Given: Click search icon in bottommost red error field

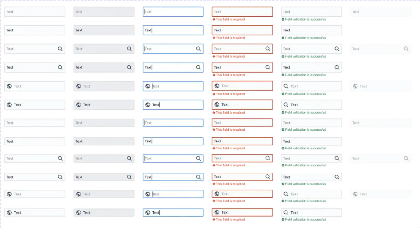Looking at the screenshot, I should pyautogui.click(x=268, y=177).
